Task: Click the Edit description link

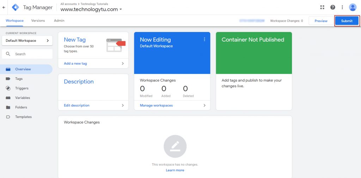Action: [x=77, y=106]
